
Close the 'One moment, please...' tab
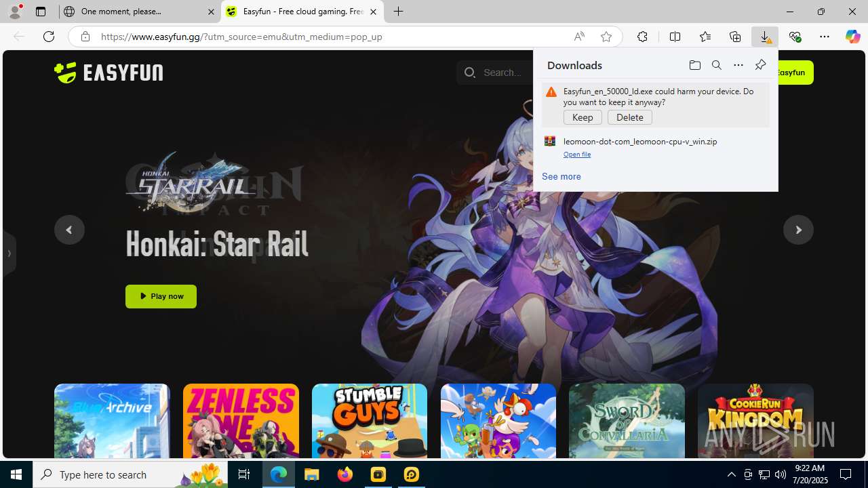[x=211, y=12]
